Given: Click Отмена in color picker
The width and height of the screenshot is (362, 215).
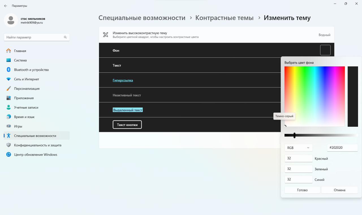Looking at the screenshot, I should 340,190.
